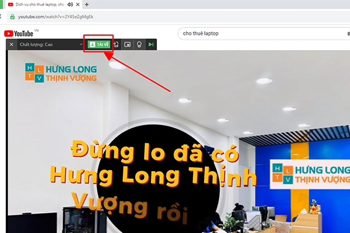Open the Chất lượng: Cao quality dropdown
350x233 pixels.
coord(51,45)
